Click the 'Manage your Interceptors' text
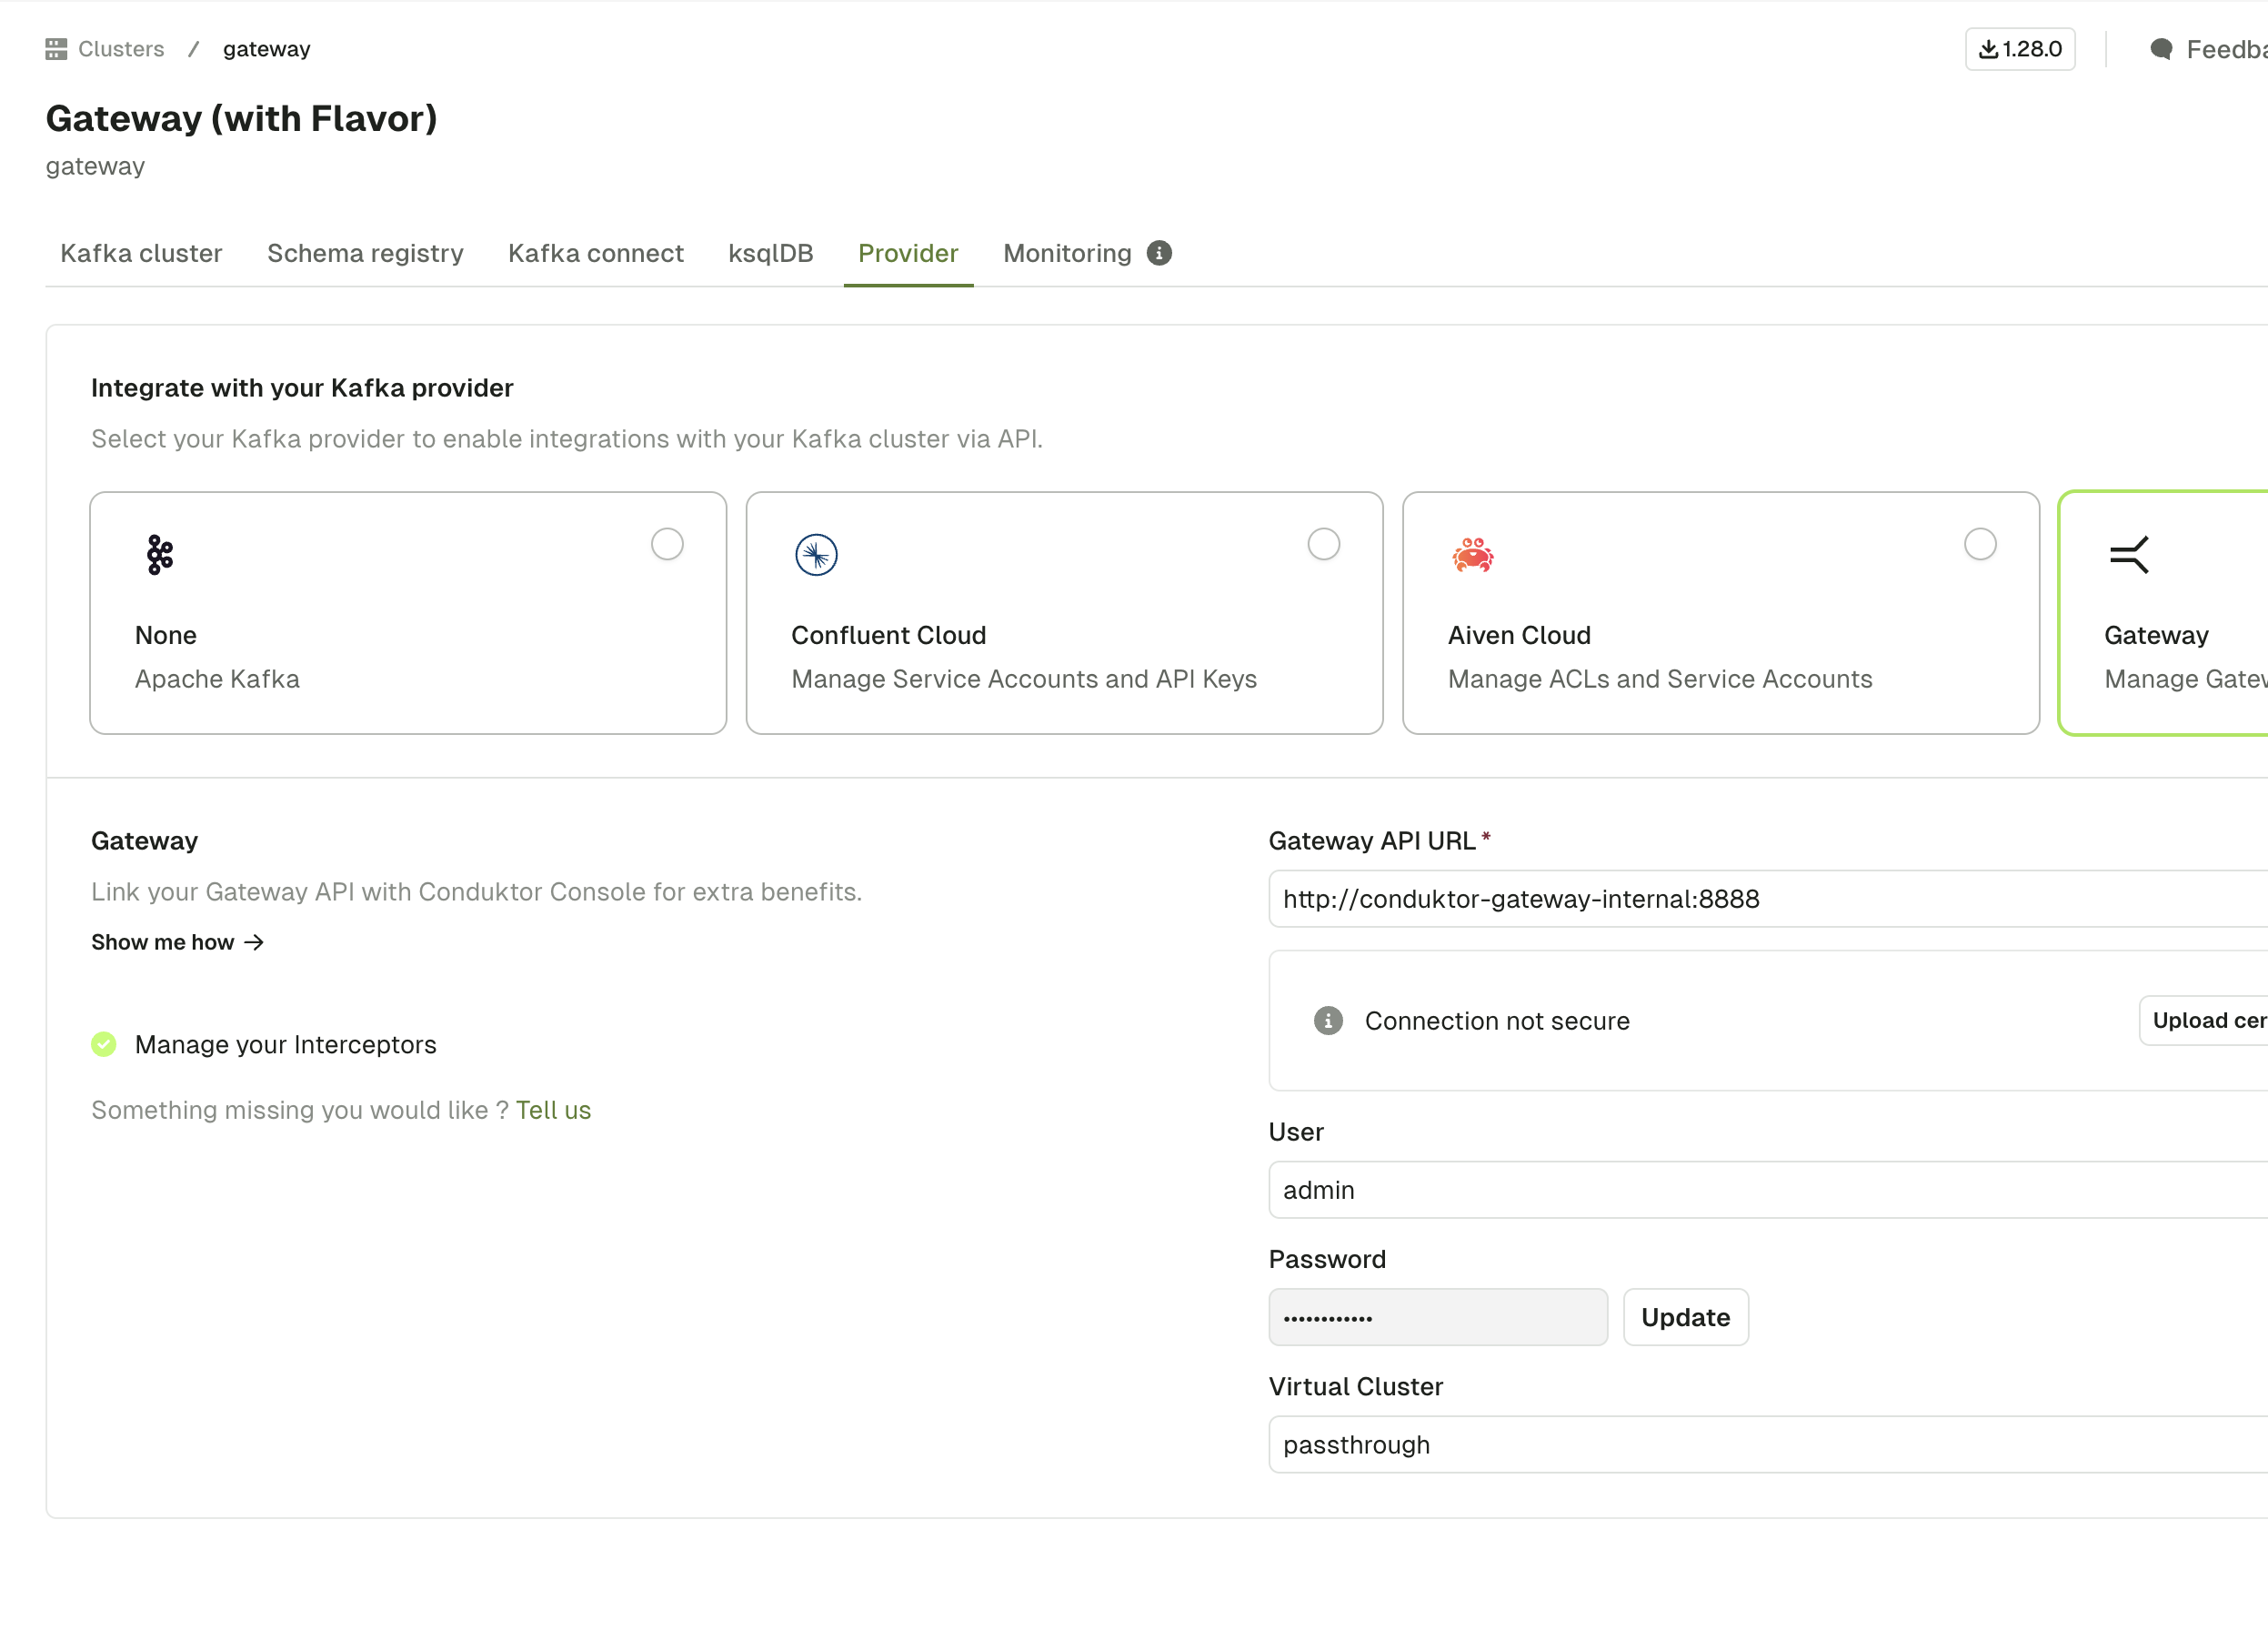2268x1630 pixels. coord(286,1045)
